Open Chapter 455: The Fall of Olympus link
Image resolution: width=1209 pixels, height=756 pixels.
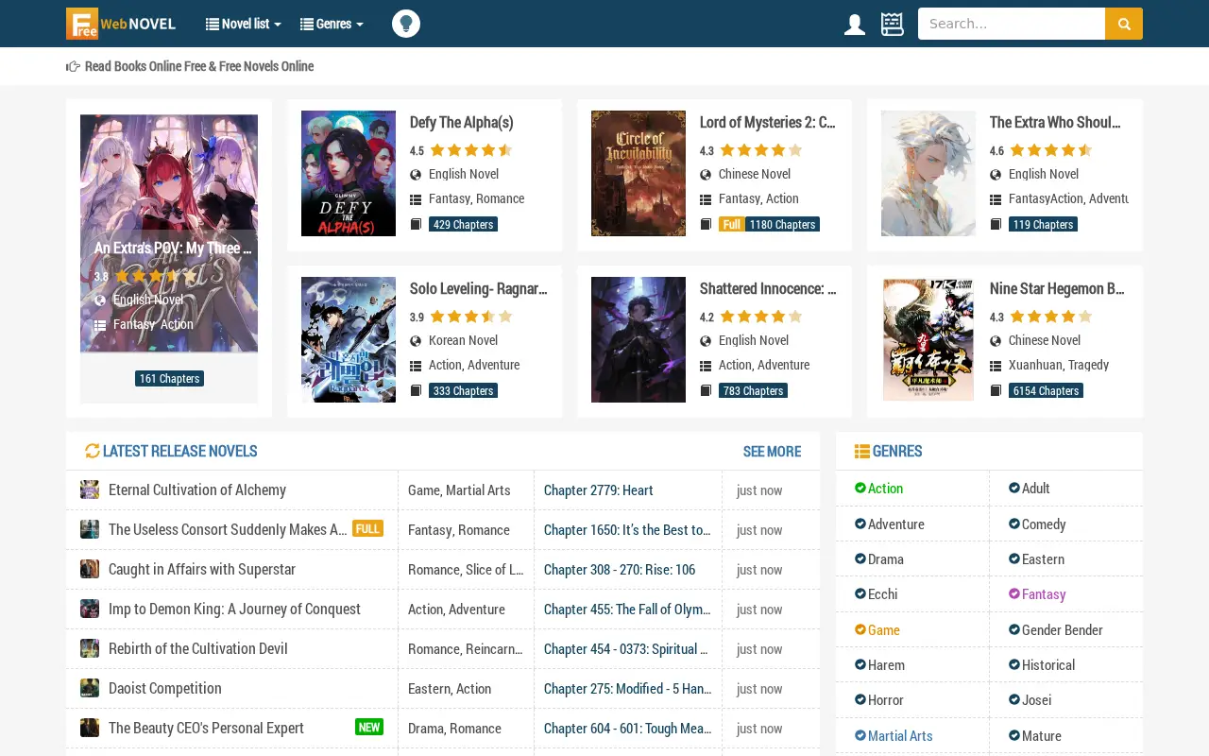[627, 609]
